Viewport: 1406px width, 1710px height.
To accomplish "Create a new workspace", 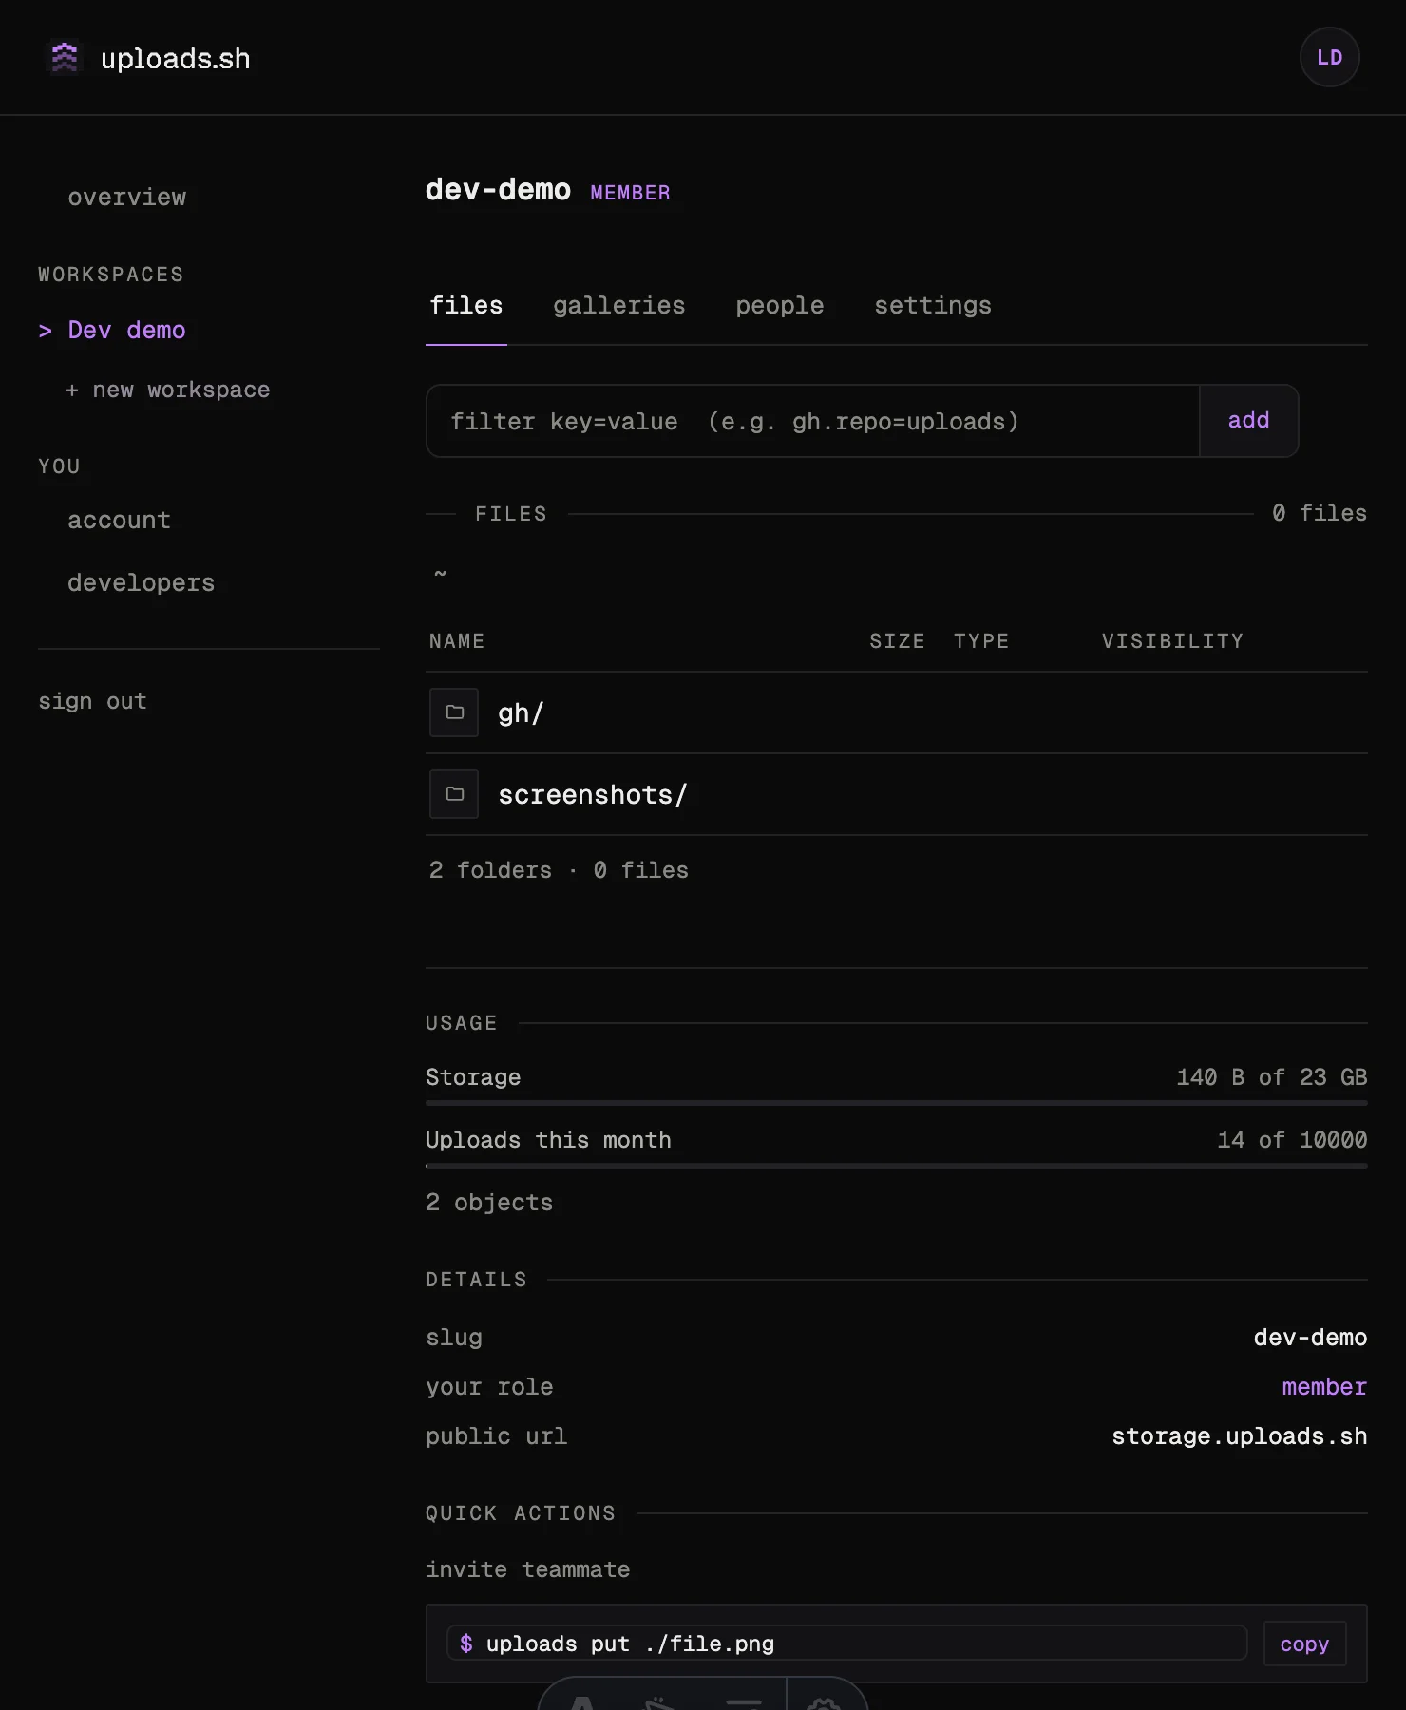I will (x=167, y=389).
